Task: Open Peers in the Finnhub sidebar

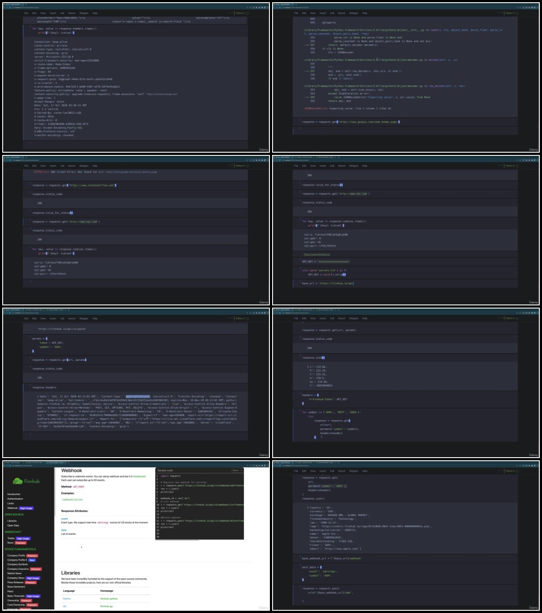Action: click(x=10, y=592)
